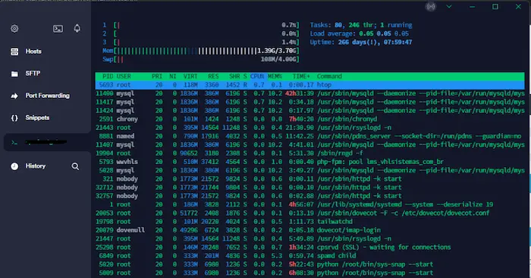The width and height of the screenshot is (531, 278).
Task: Sort processes by CPU% column header
Action: 257,76
